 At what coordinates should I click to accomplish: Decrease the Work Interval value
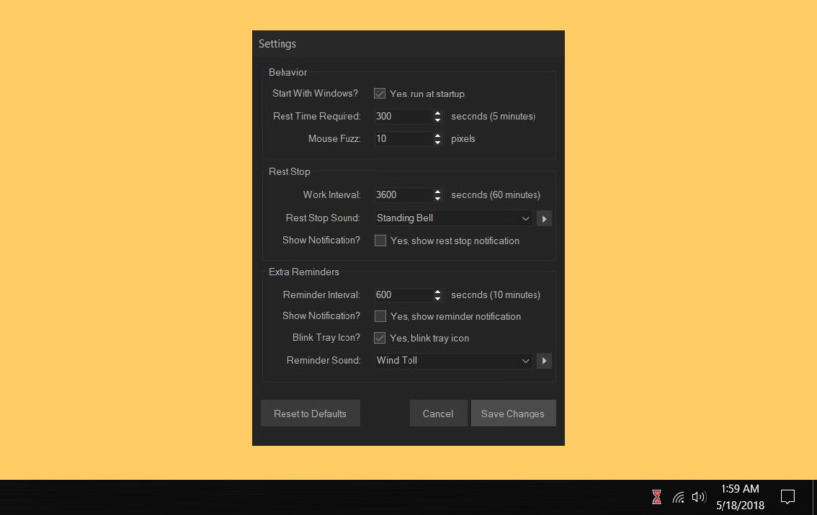pyautogui.click(x=438, y=198)
